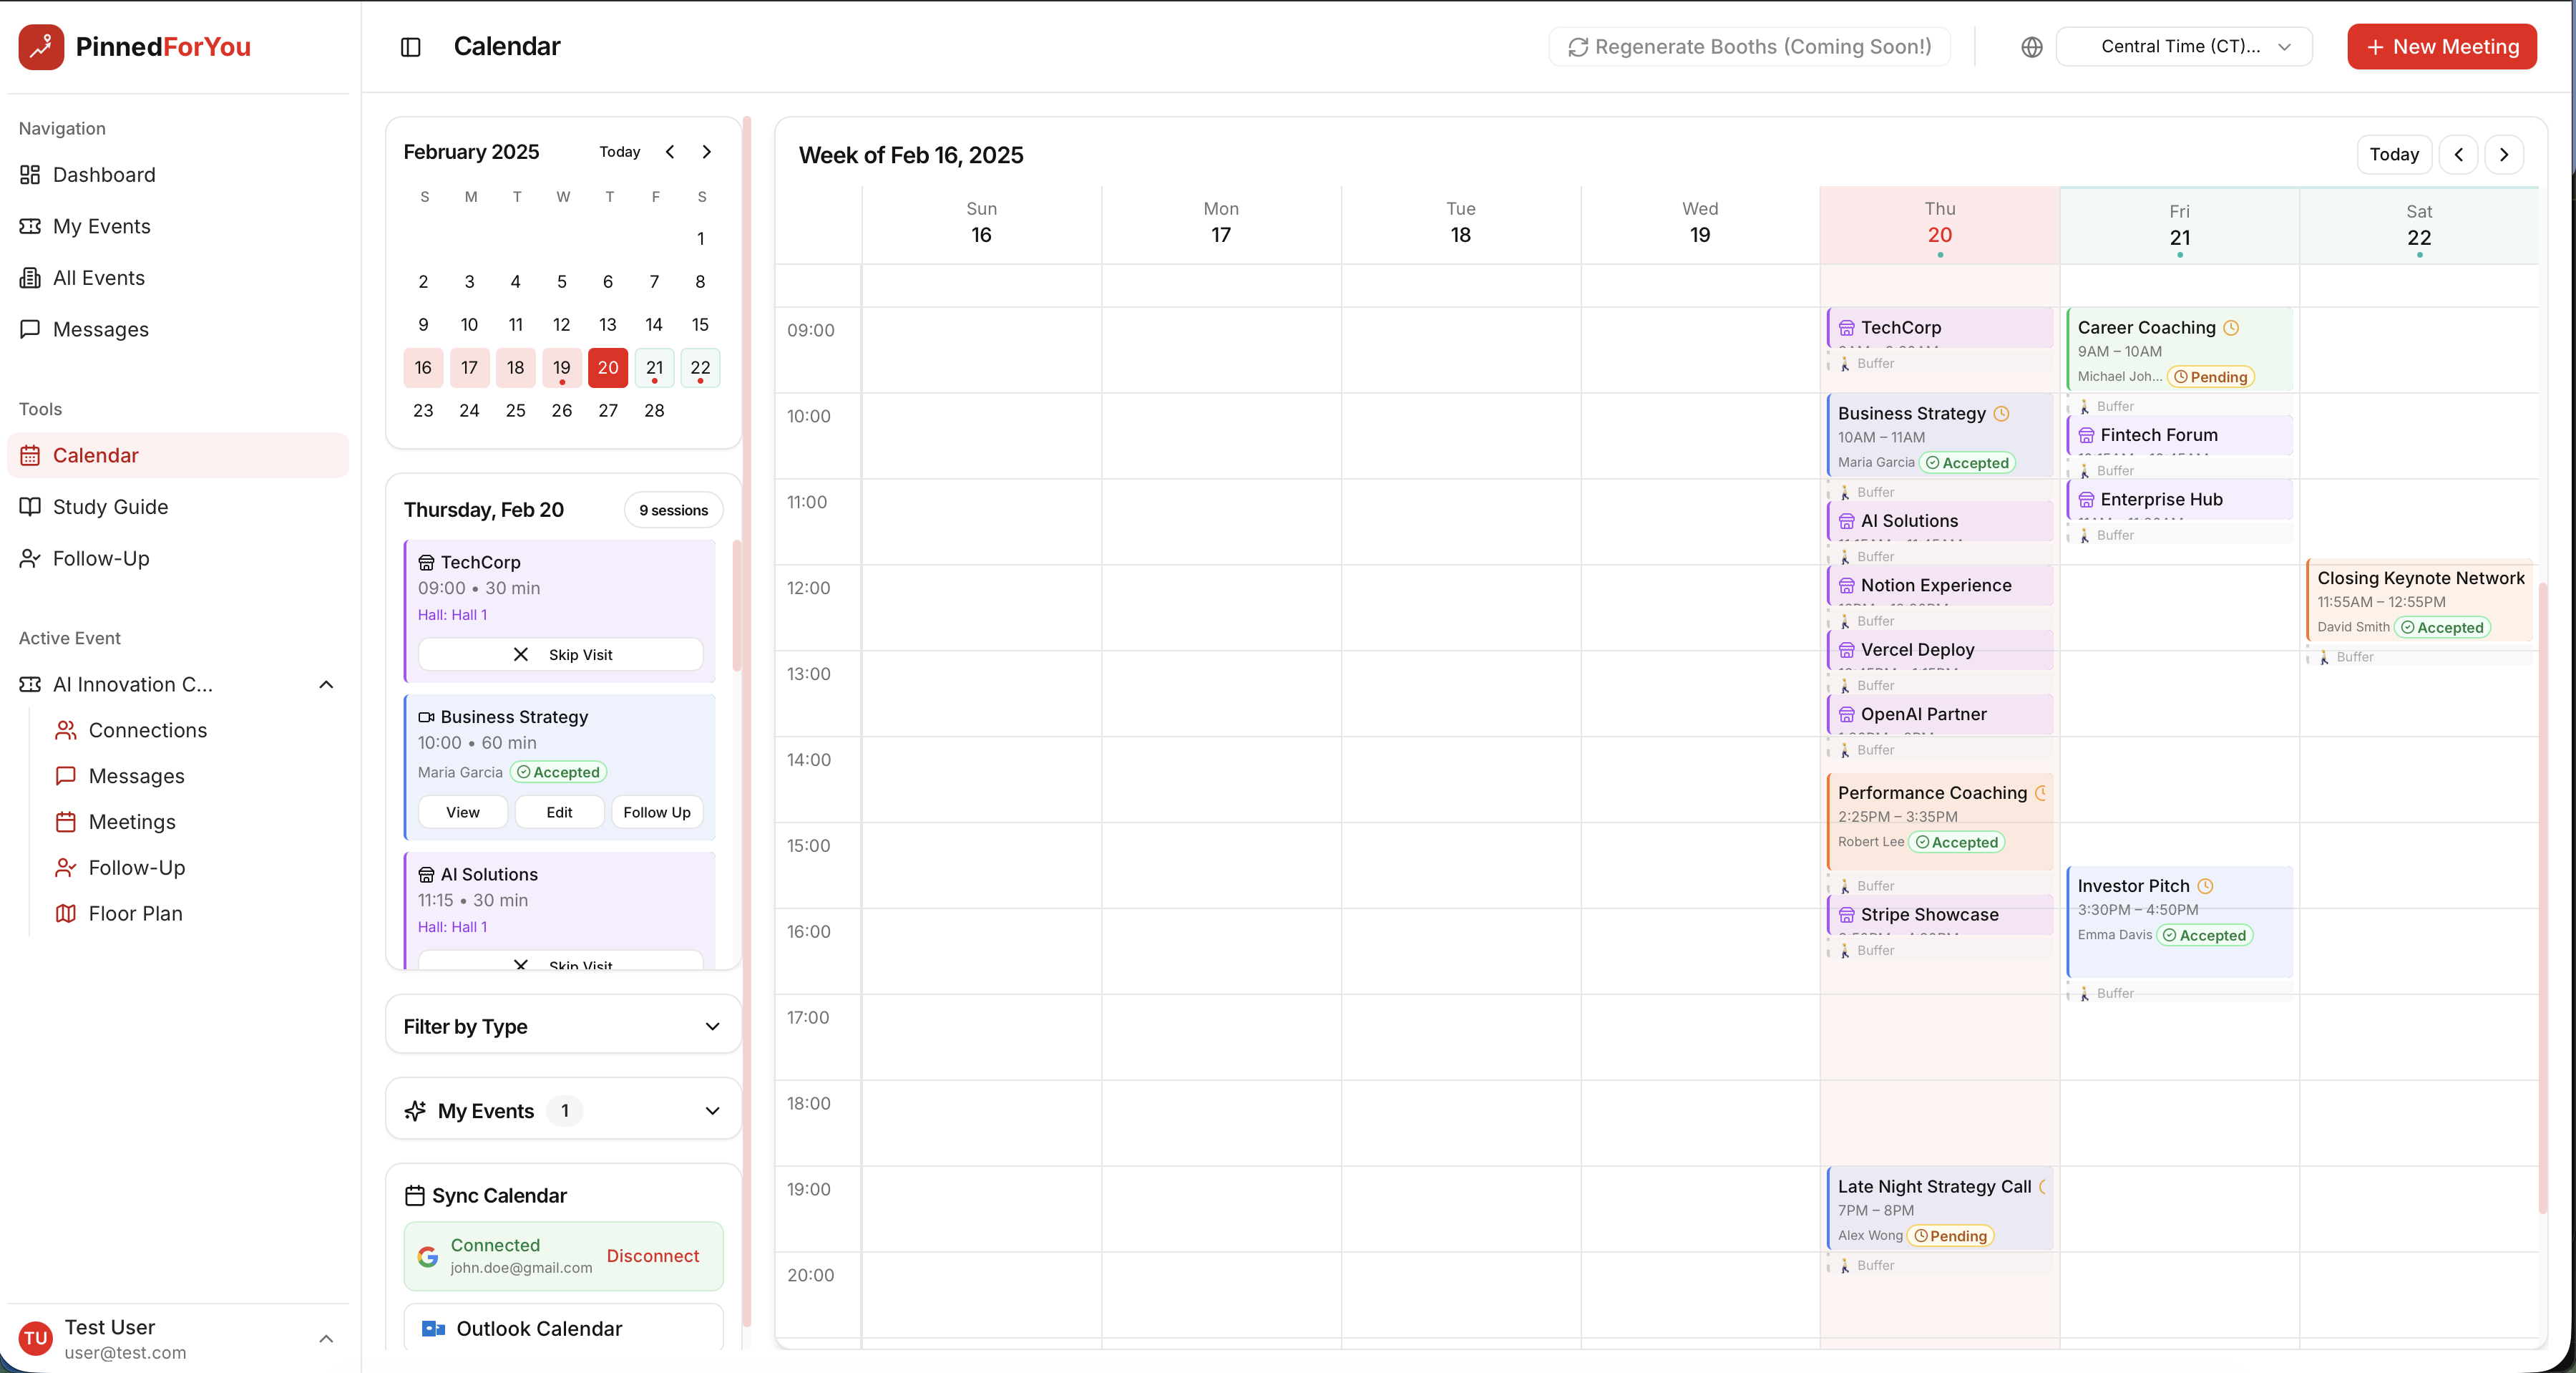
Task: Select the Messages icon in the navigation sidebar
Action: point(30,329)
